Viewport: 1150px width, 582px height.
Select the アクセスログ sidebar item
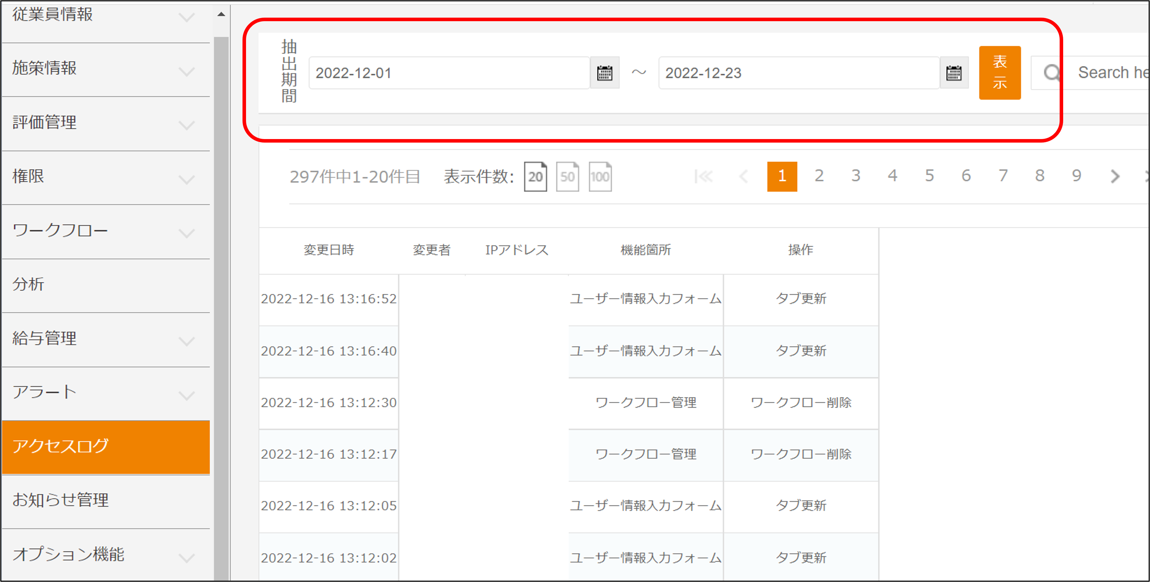106,447
